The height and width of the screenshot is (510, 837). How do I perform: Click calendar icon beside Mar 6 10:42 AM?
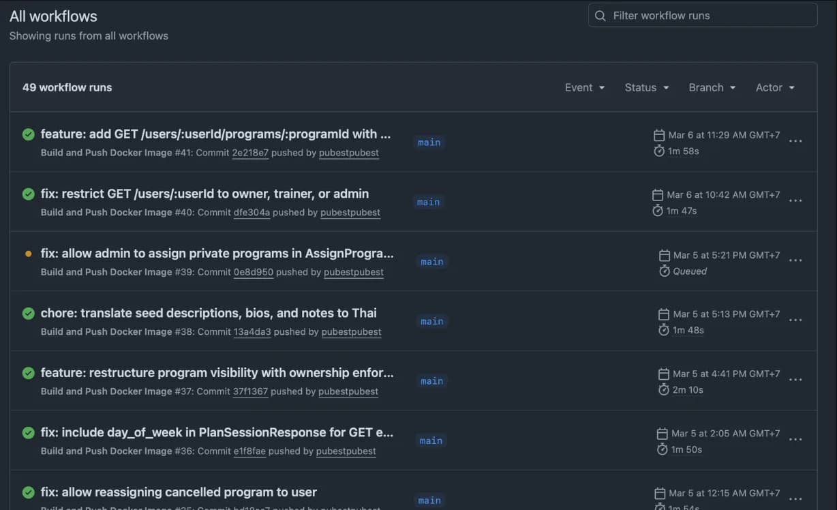pos(658,195)
